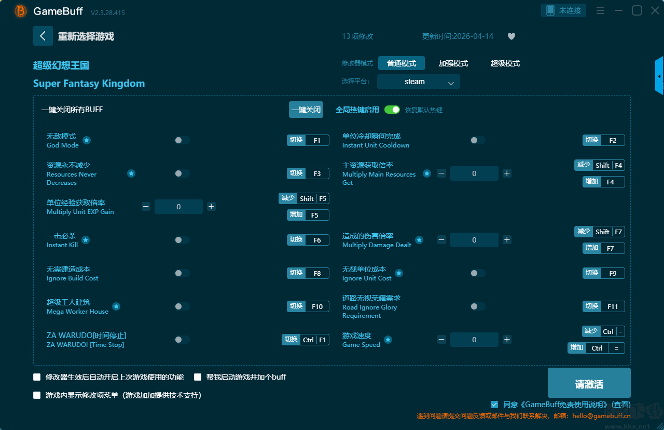
Task: Click the phone 未连接 connection icon
Action: pos(564,10)
